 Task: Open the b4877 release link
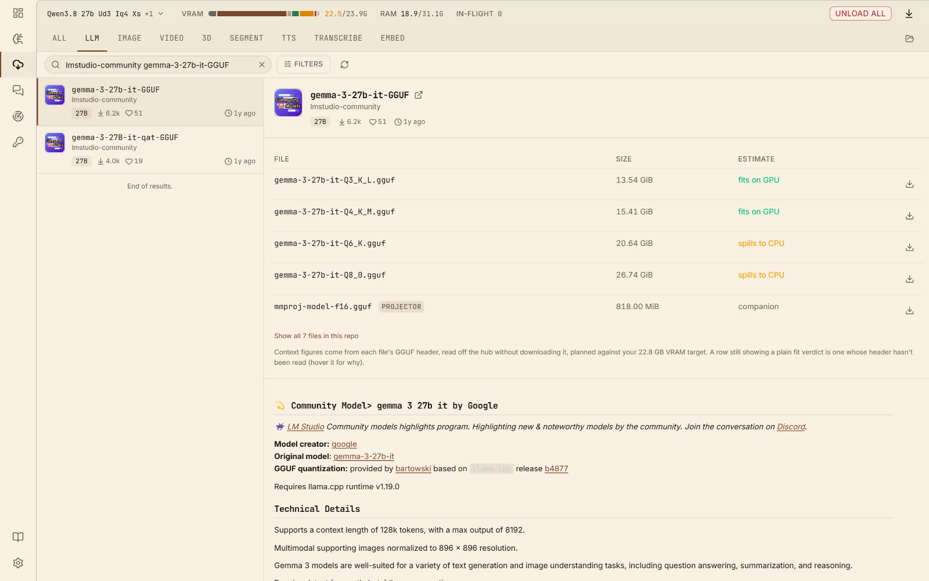pyautogui.click(x=556, y=468)
